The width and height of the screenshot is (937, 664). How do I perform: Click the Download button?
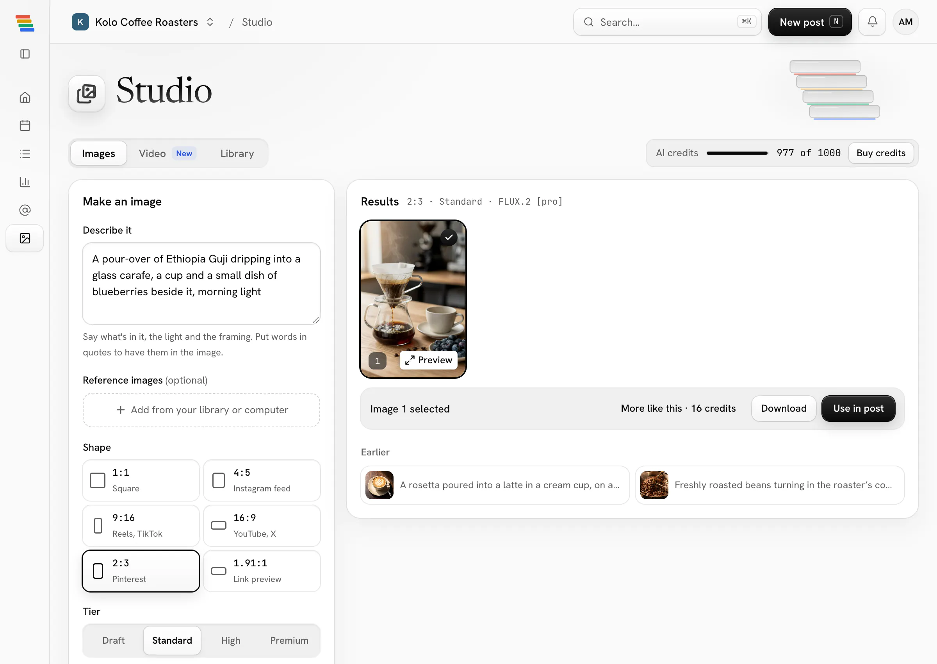(783, 409)
